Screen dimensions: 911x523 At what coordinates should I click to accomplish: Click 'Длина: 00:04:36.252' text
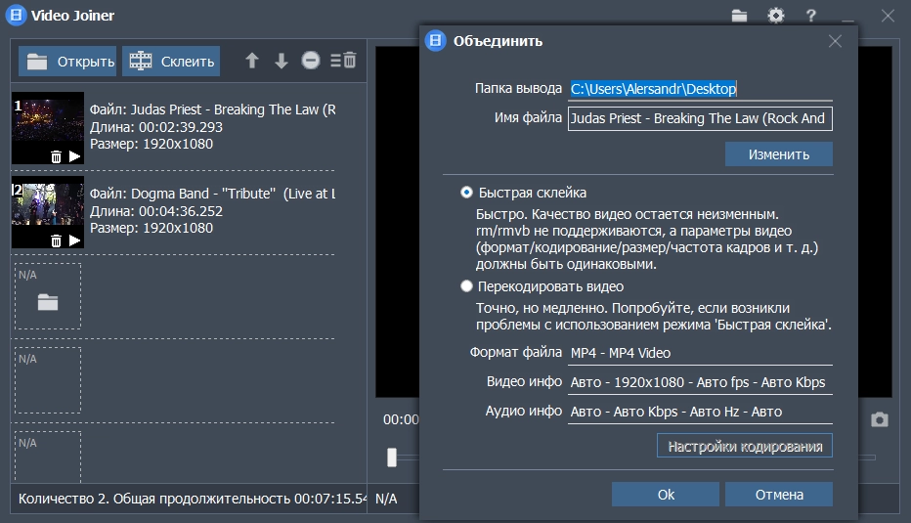156,211
